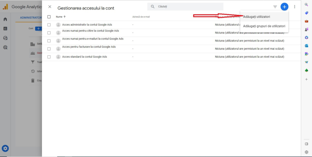Open row Acces numai pentru e-mailuri la contul
Viewport: 312px width, 157px height.
coord(171,41)
